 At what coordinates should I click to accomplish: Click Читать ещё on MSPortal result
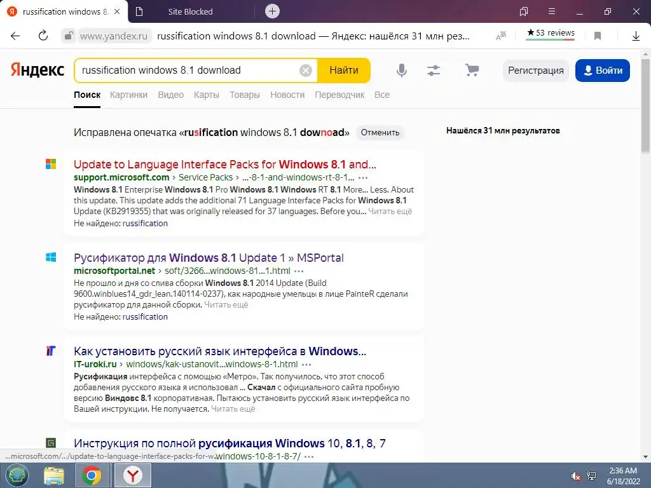pyautogui.click(x=226, y=305)
